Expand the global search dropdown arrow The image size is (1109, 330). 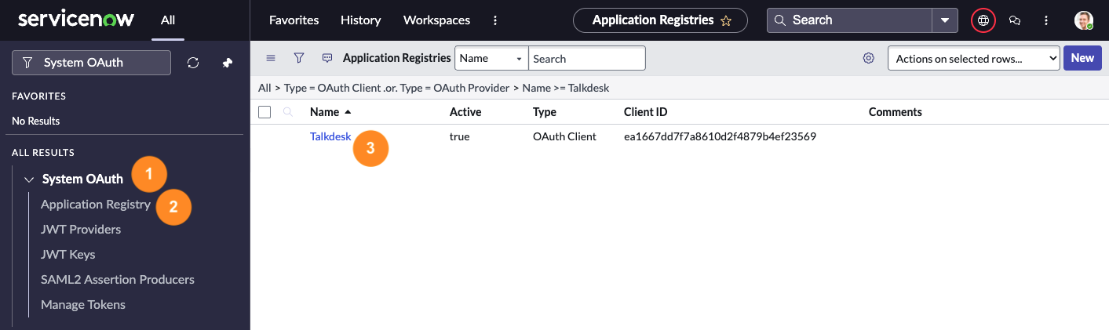[x=945, y=20]
